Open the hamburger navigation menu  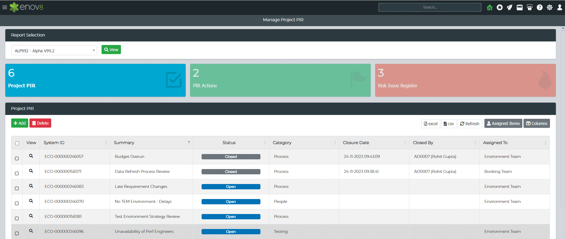click(5, 7)
